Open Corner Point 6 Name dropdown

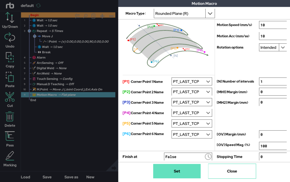(x=192, y=135)
